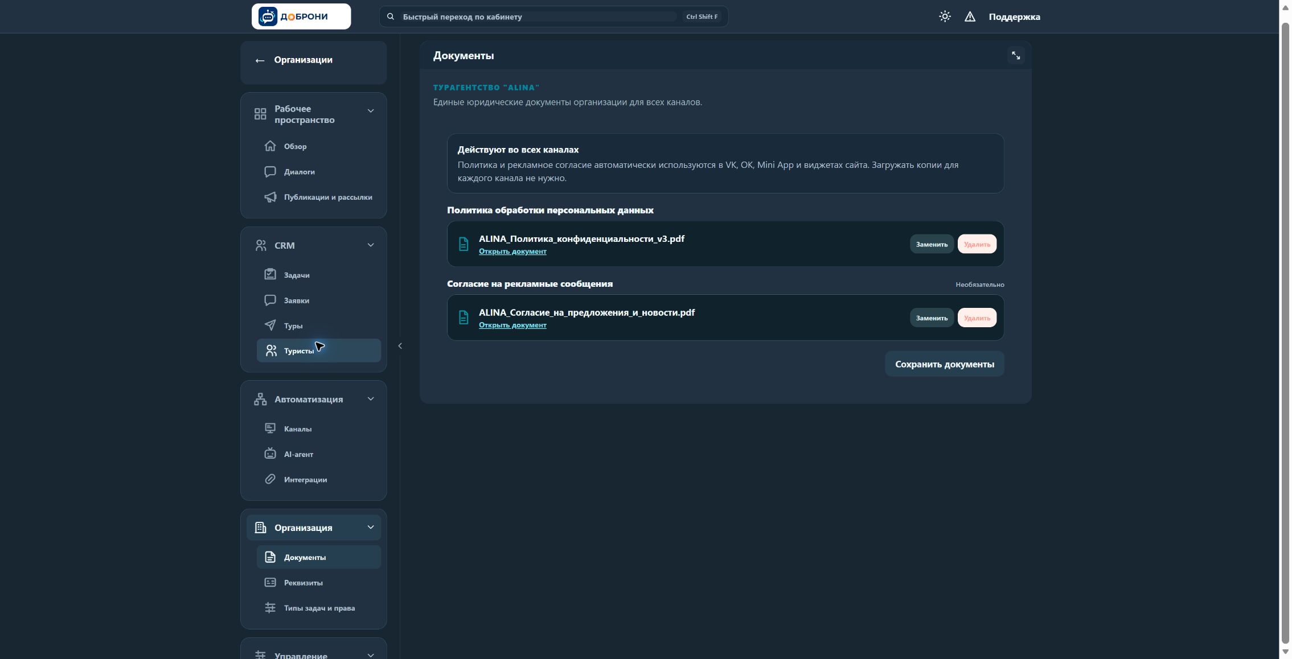The height and width of the screenshot is (659, 1292).
Task: Open the warning triangle notifications icon
Action: click(970, 17)
